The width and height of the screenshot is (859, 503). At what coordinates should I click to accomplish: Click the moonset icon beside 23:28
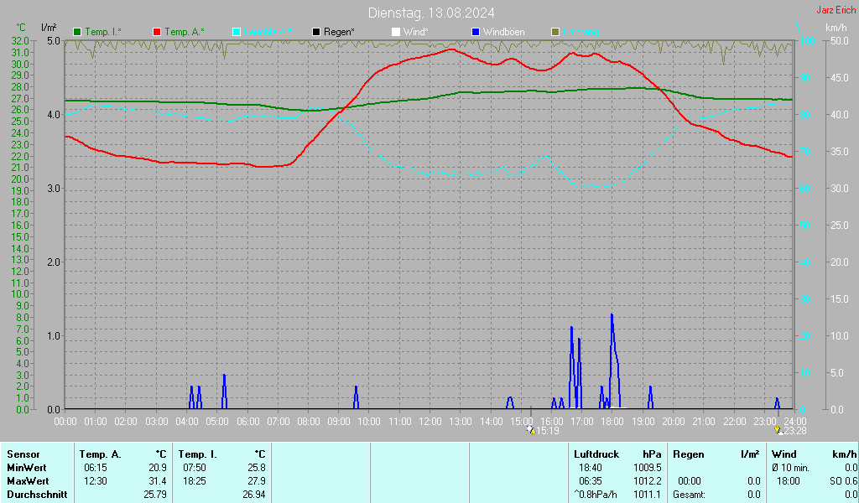(x=778, y=430)
